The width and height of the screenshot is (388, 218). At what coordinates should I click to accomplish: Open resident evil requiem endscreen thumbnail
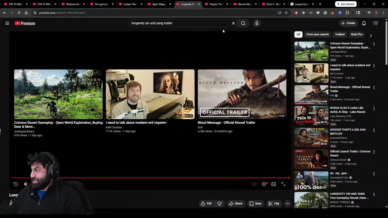[150, 94]
